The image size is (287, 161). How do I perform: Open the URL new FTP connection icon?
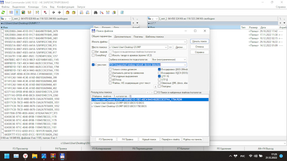tap(88, 13)
